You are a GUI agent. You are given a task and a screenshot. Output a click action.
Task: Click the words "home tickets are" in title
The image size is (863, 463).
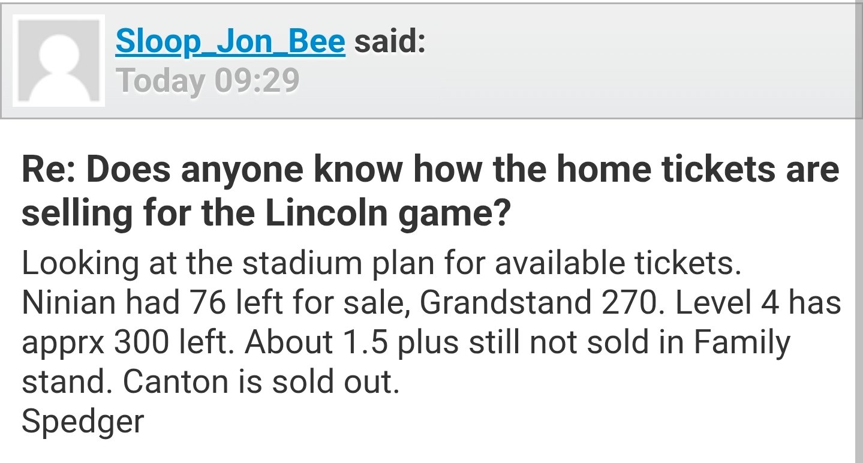click(x=697, y=170)
